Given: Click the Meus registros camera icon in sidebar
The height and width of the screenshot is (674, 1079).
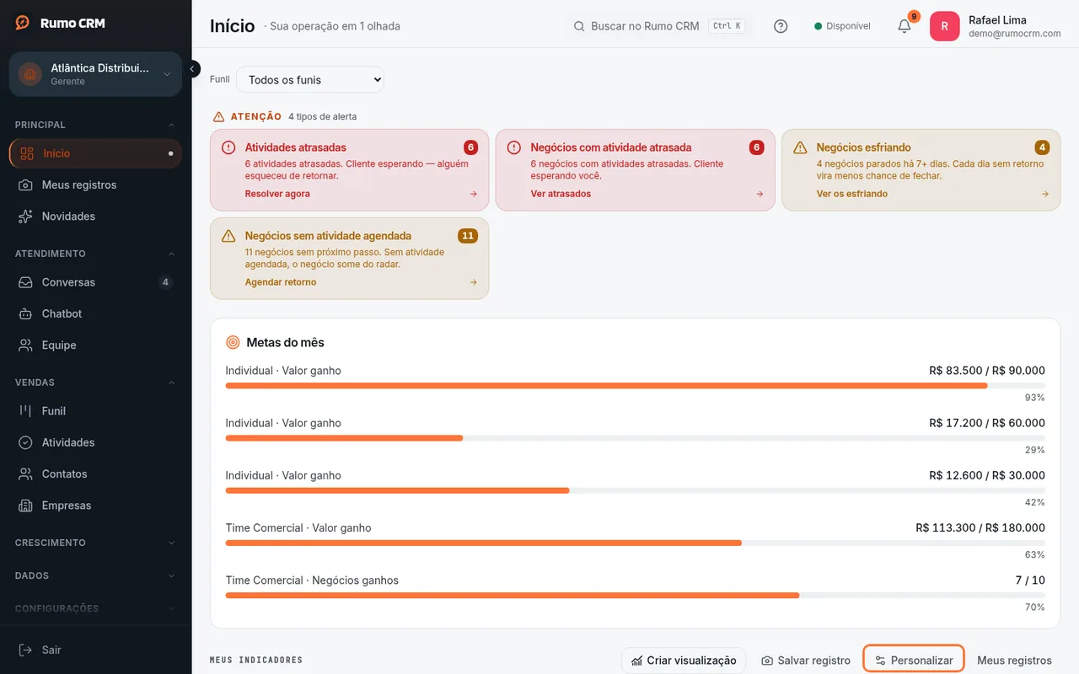Looking at the screenshot, I should point(26,185).
